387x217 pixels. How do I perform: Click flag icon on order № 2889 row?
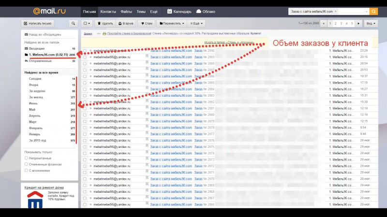coord(147,57)
